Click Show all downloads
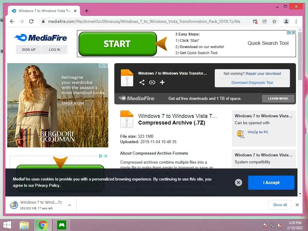The height and width of the screenshot is (231, 308). [280, 205]
